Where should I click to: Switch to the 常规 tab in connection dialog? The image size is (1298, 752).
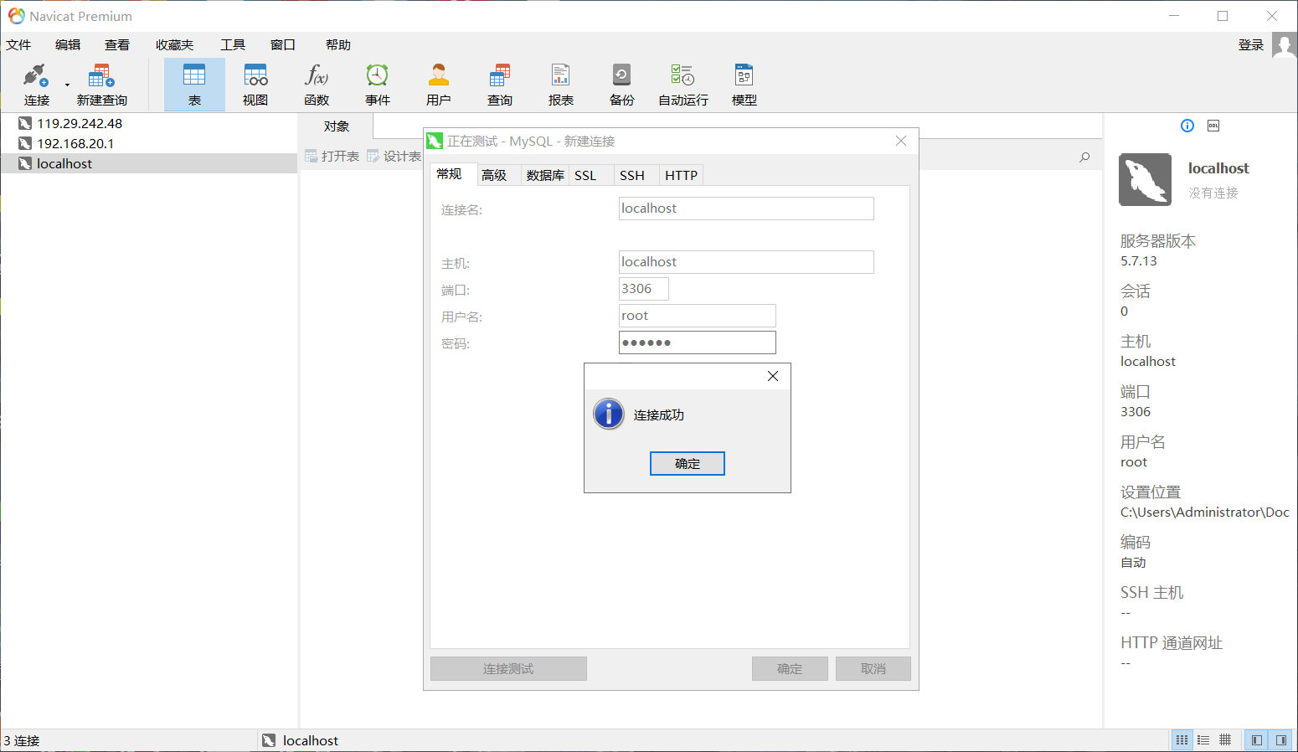coord(449,174)
